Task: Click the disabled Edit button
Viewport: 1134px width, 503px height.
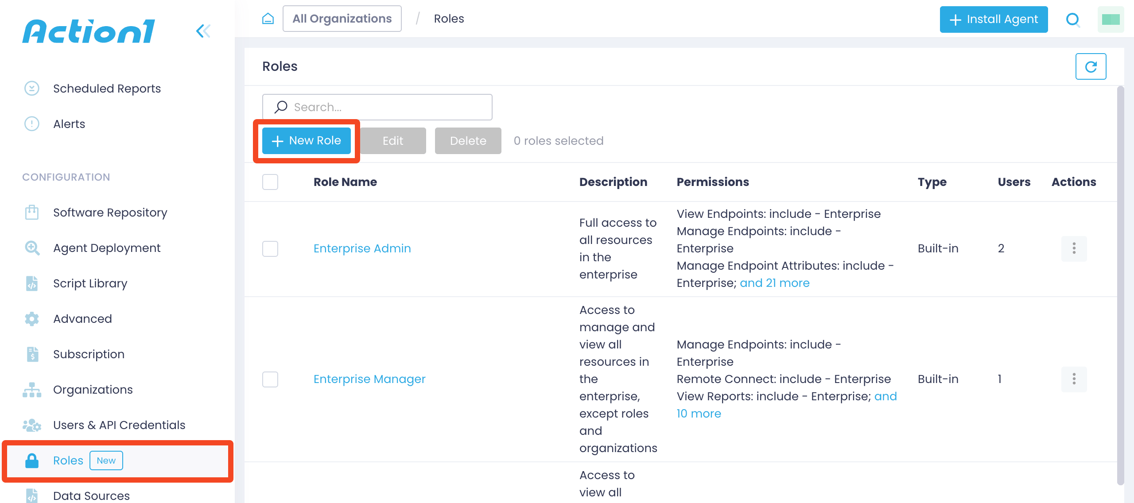Action: pyautogui.click(x=393, y=141)
